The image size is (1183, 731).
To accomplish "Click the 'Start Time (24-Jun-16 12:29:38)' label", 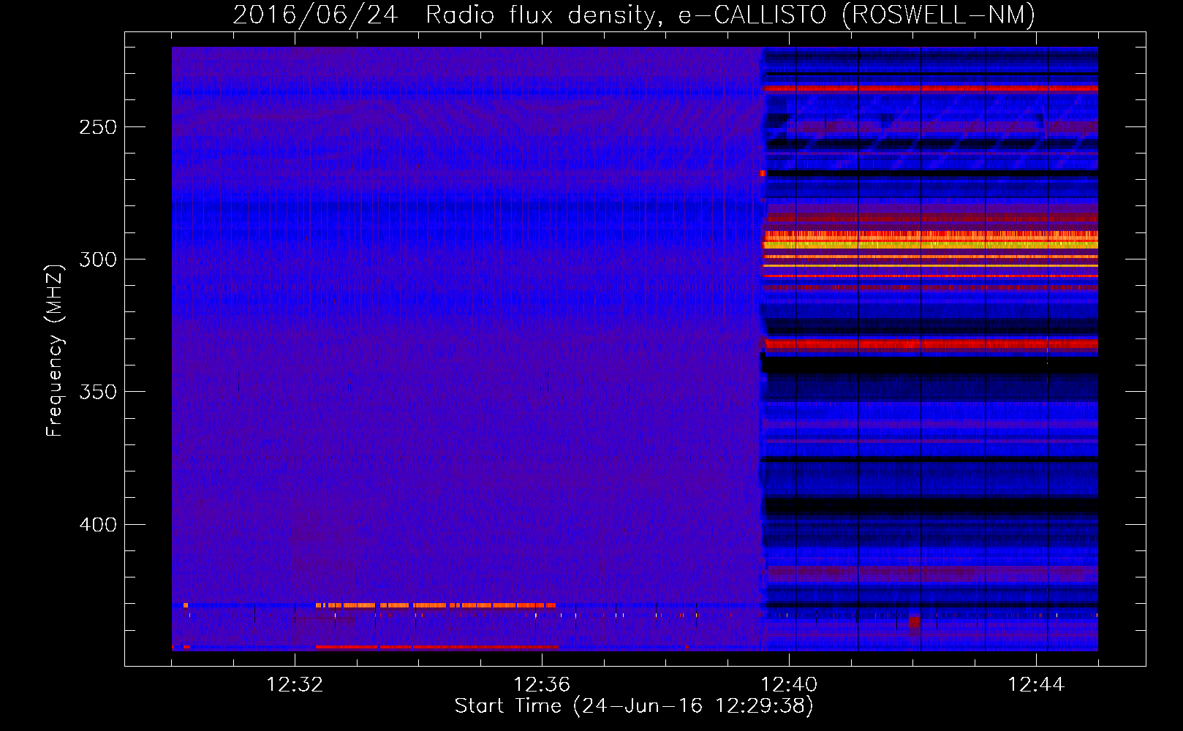I will click(634, 706).
